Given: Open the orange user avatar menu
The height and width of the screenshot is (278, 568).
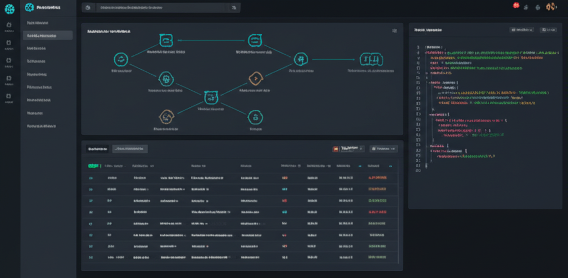Looking at the screenshot, I should (551, 7).
